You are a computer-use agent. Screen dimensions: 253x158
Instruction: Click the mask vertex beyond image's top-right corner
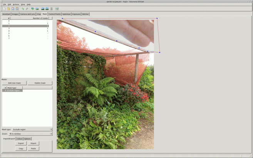[x=157, y=18]
